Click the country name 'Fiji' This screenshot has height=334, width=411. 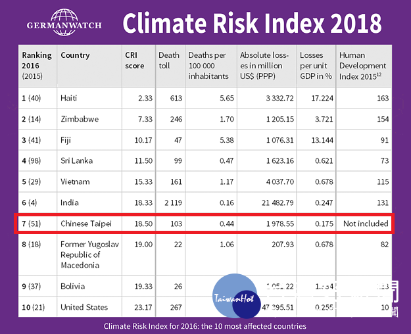click(x=66, y=140)
